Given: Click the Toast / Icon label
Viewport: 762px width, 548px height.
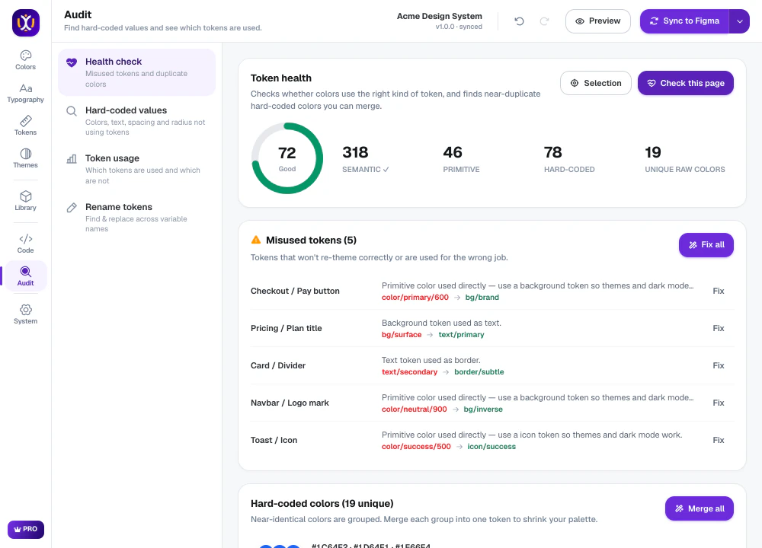Looking at the screenshot, I should 274,441.
